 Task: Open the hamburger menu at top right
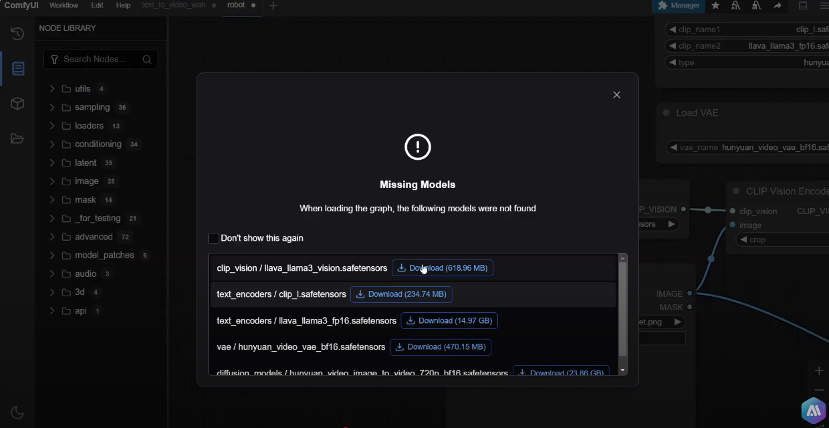click(x=824, y=5)
